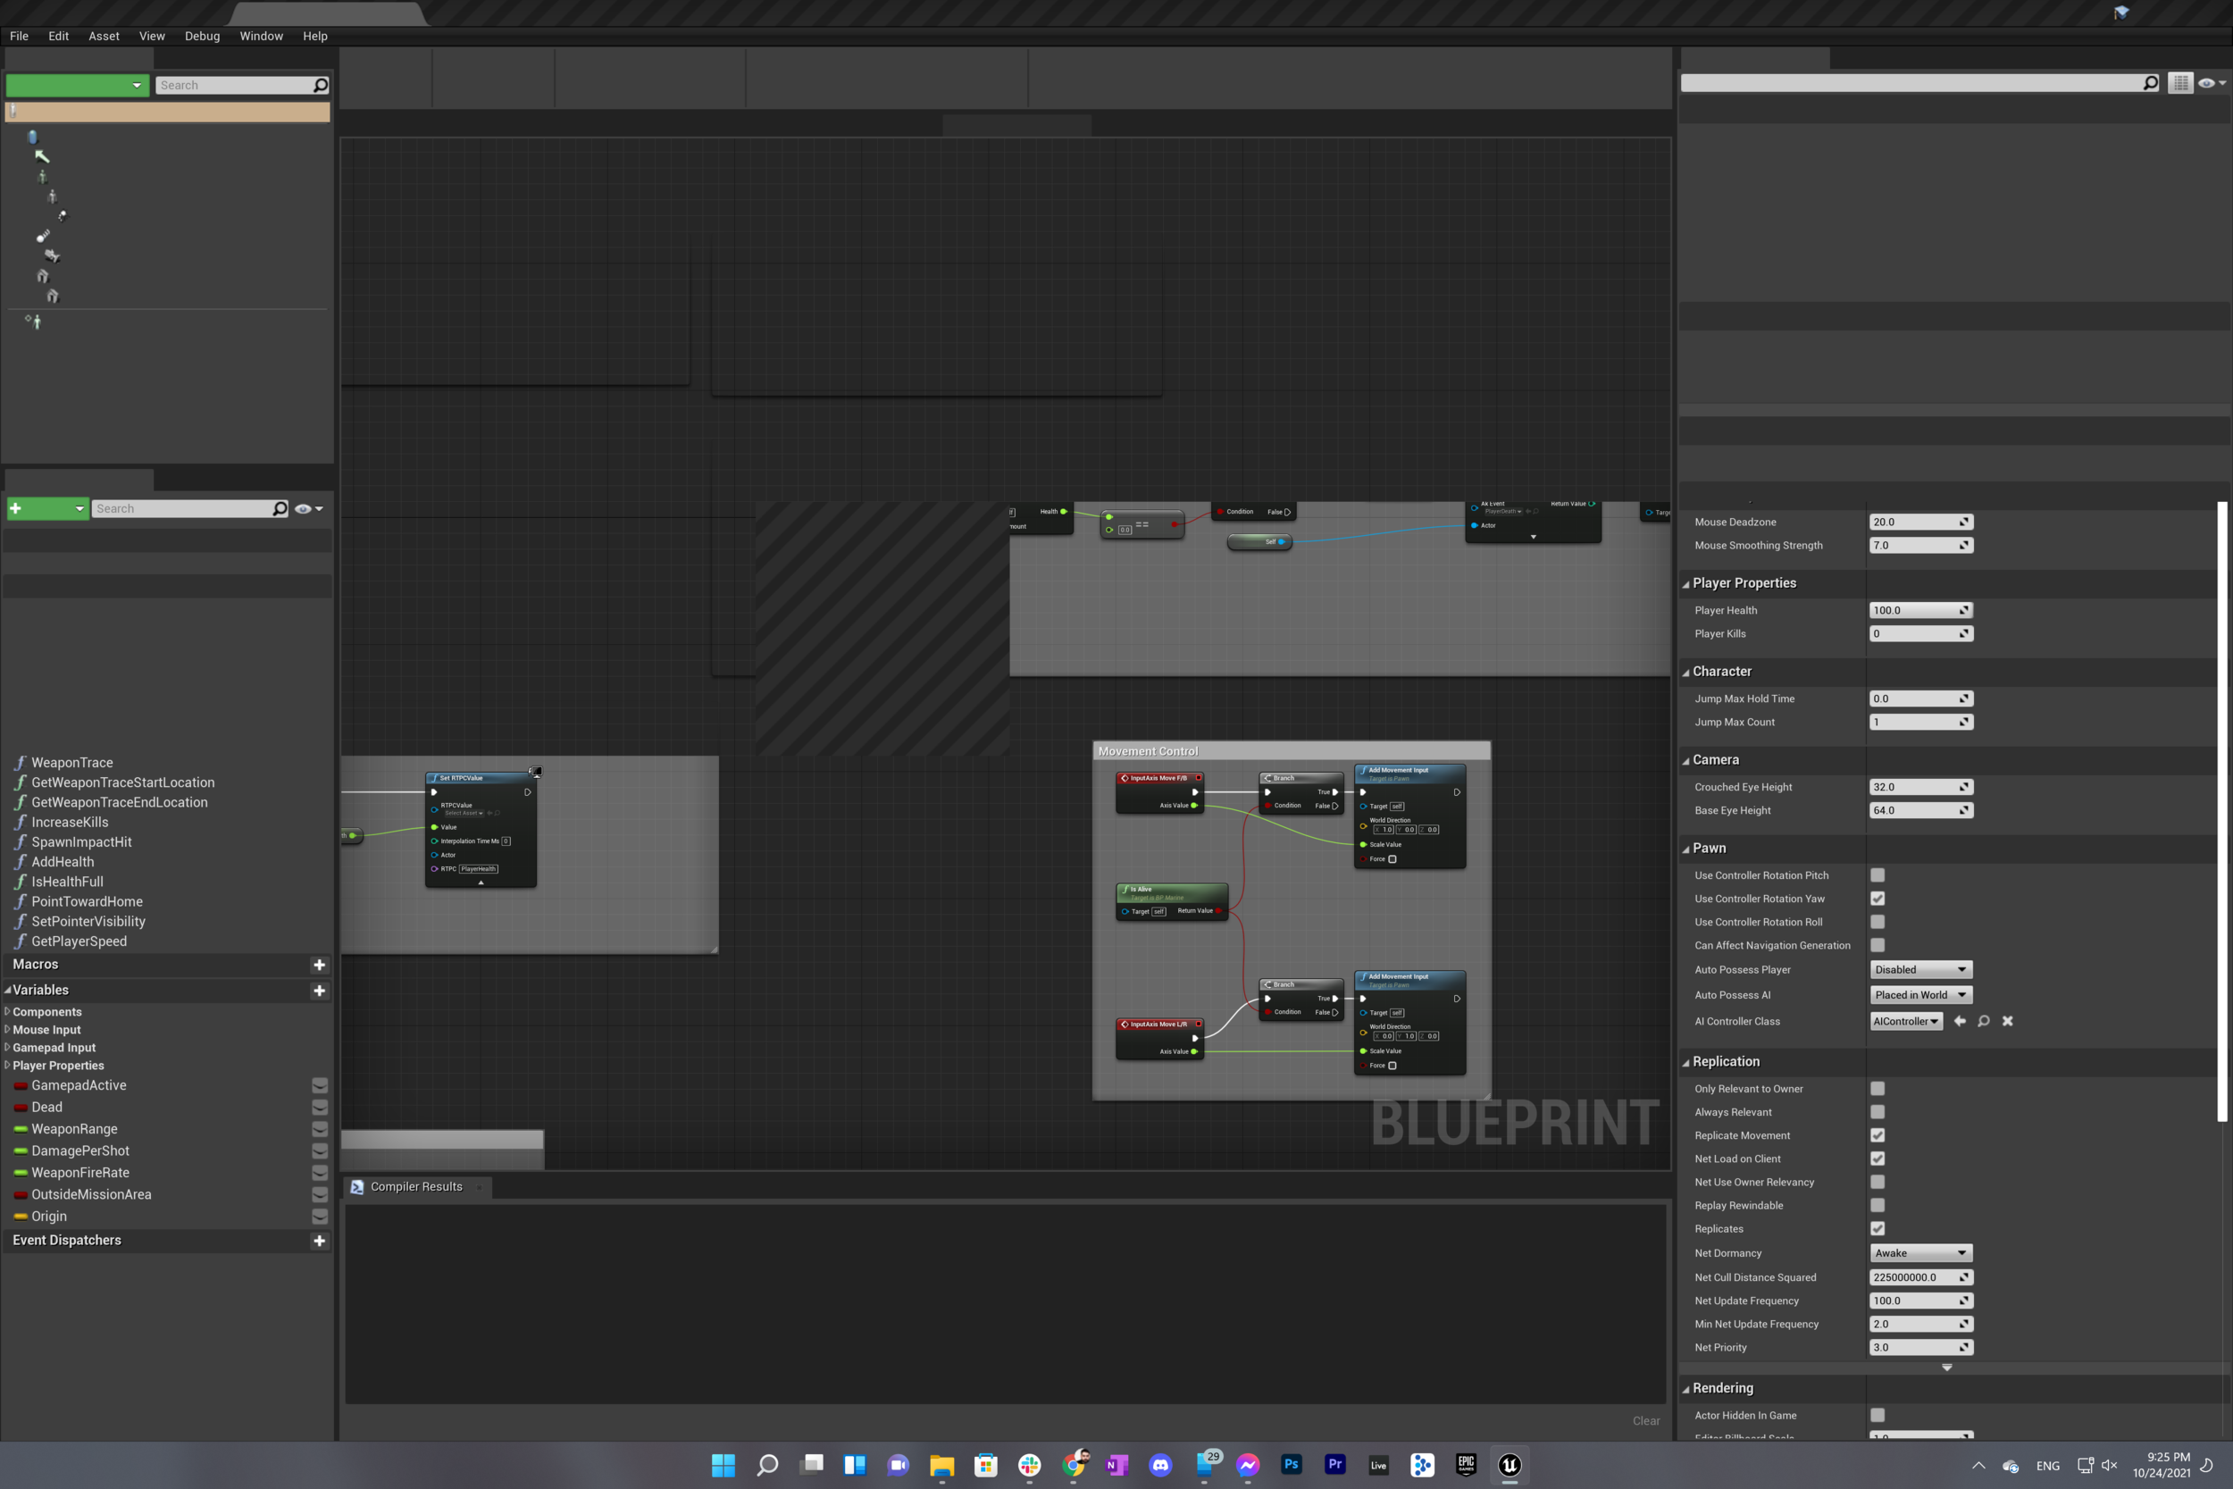Switch to Compiler Results tab
Image resolution: width=2233 pixels, height=1489 pixels.
point(416,1187)
